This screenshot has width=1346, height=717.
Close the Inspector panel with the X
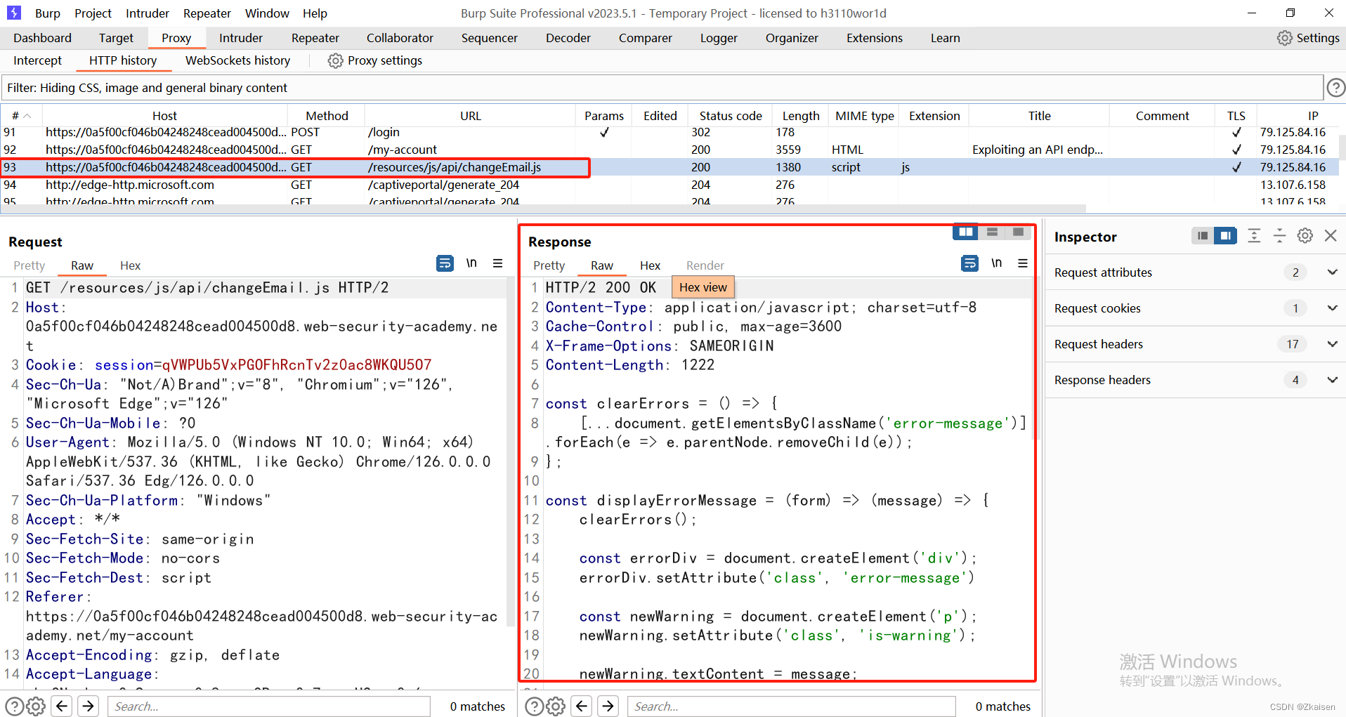pyautogui.click(x=1331, y=236)
